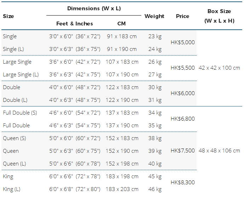Select the Queen (L) size label
The width and height of the screenshot is (244, 197).
point(14,164)
